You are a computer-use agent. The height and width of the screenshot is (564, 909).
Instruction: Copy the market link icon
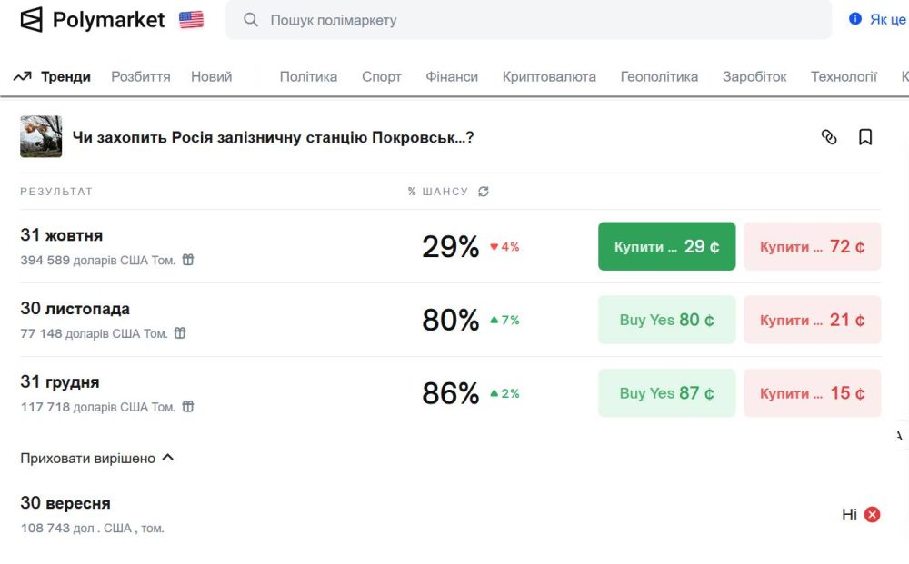pos(829,137)
